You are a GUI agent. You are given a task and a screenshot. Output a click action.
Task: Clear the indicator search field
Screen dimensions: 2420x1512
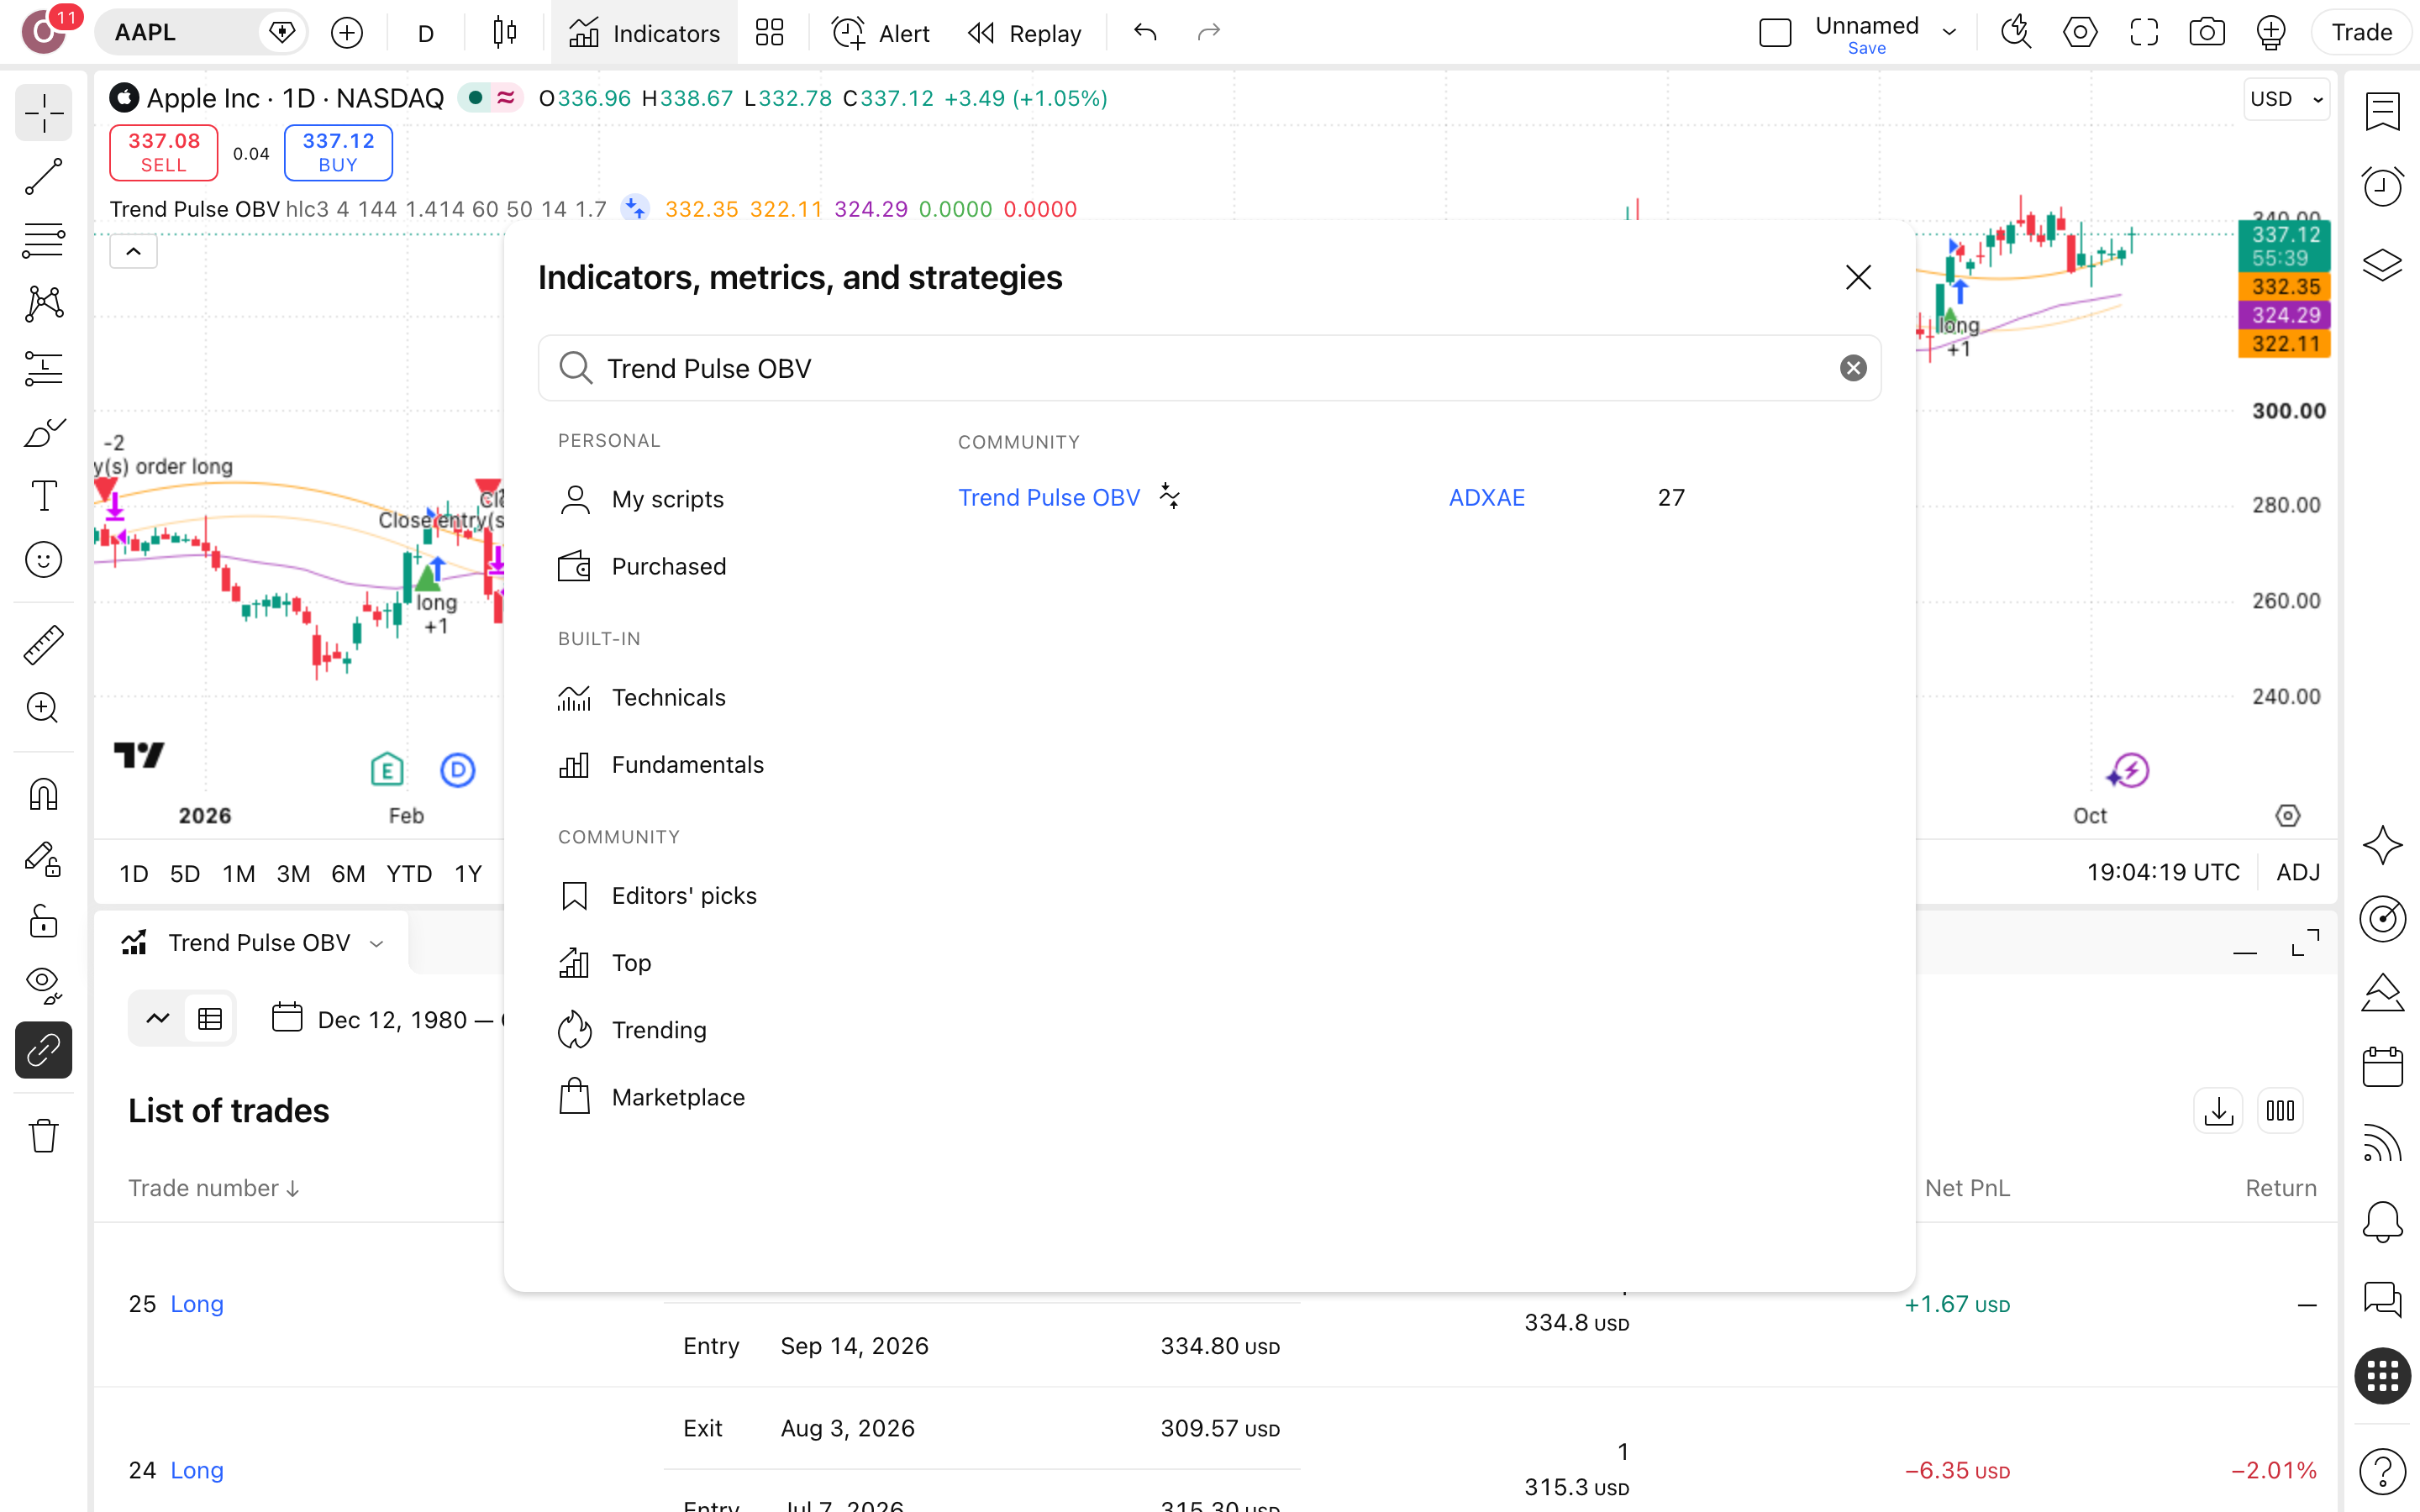tap(1853, 368)
